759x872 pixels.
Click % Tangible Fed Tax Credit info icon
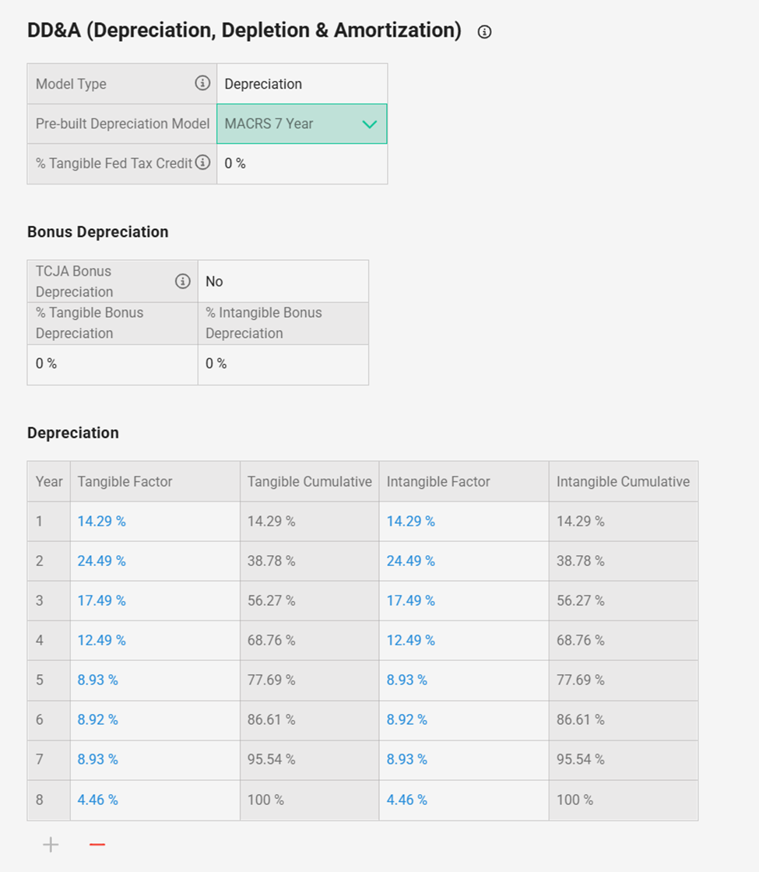click(202, 163)
